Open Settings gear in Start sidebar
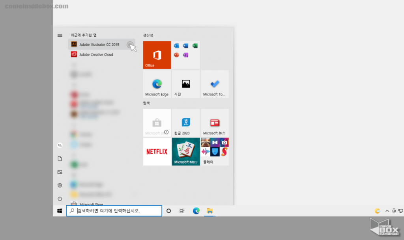The image size is (404, 240). tap(60, 185)
